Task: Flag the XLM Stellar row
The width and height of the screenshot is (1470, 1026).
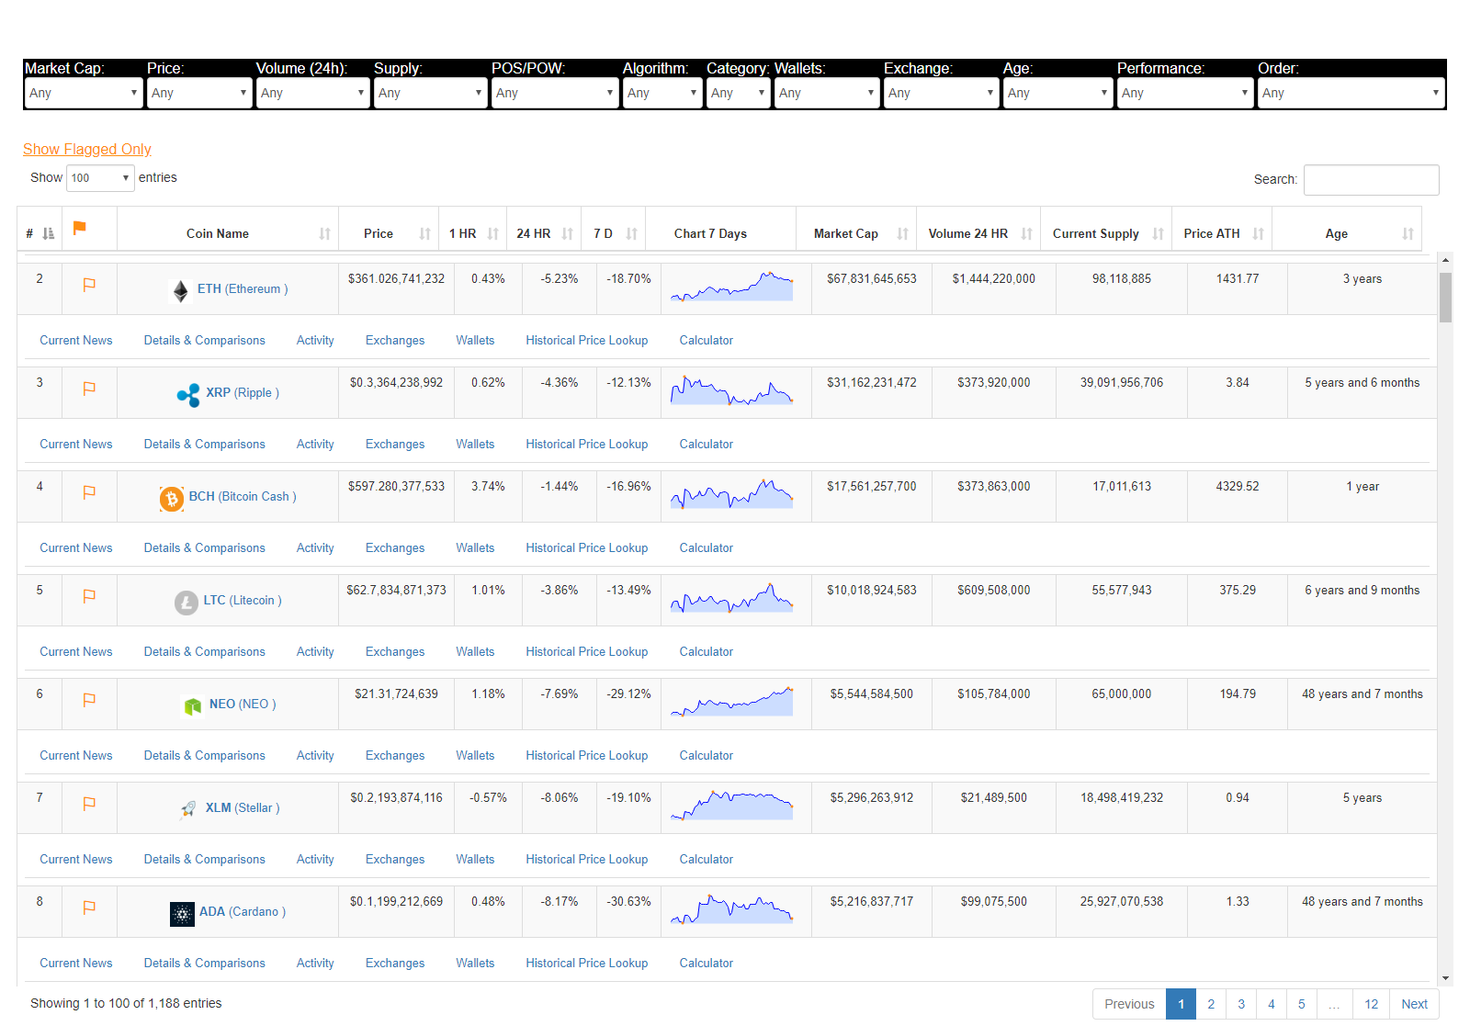Action: click(x=89, y=804)
